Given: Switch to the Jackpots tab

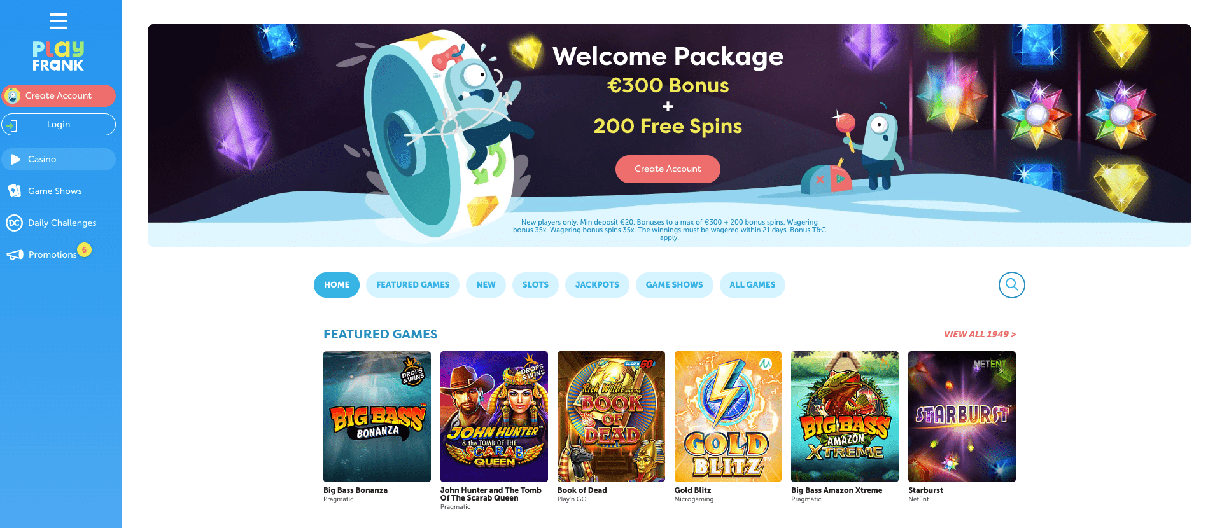Looking at the screenshot, I should [597, 285].
